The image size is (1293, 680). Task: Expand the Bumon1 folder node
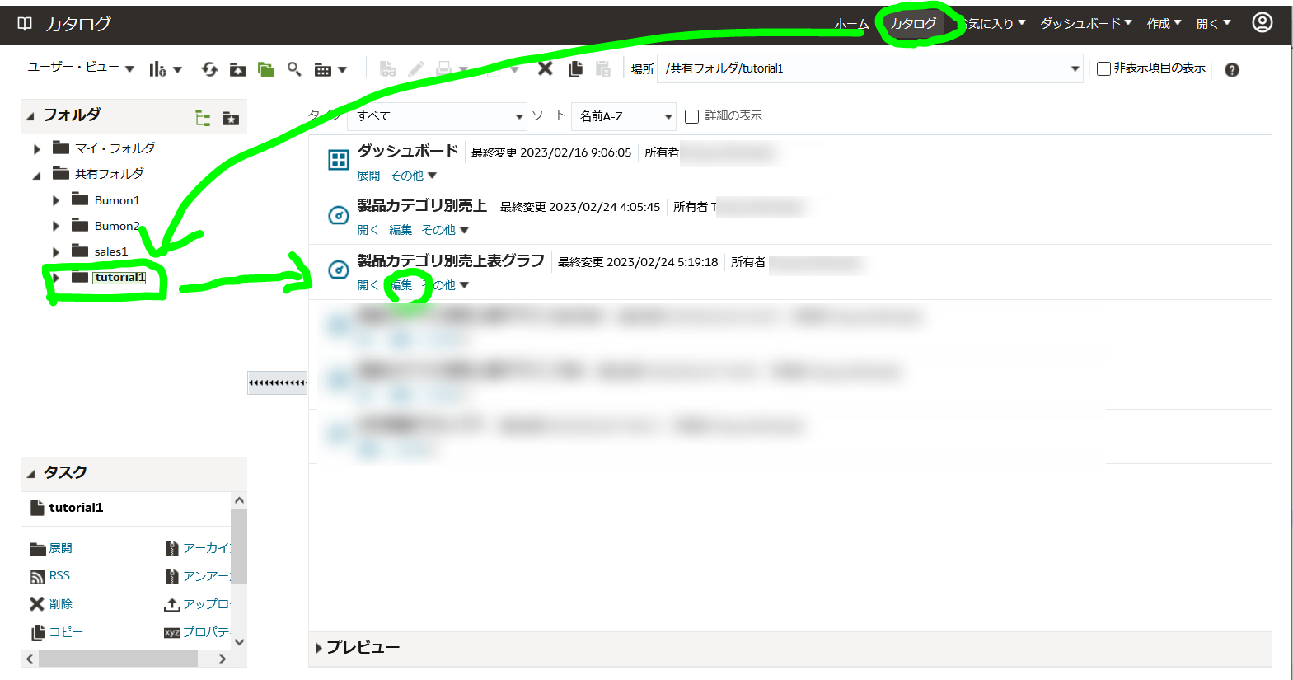[x=56, y=200]
